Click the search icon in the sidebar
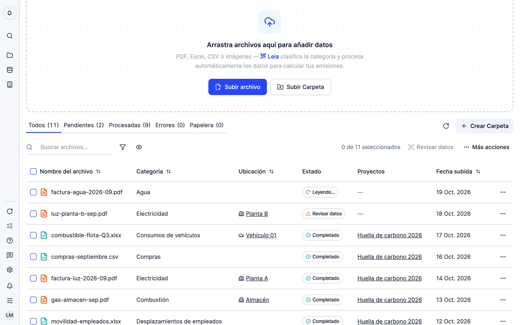This screenshot has width=520, height=325. (10, 36)
